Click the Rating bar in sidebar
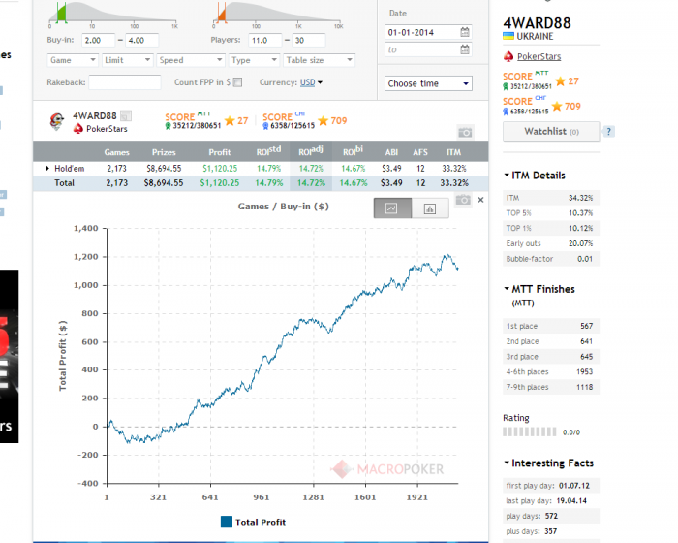678x543 pixels. 529,431
